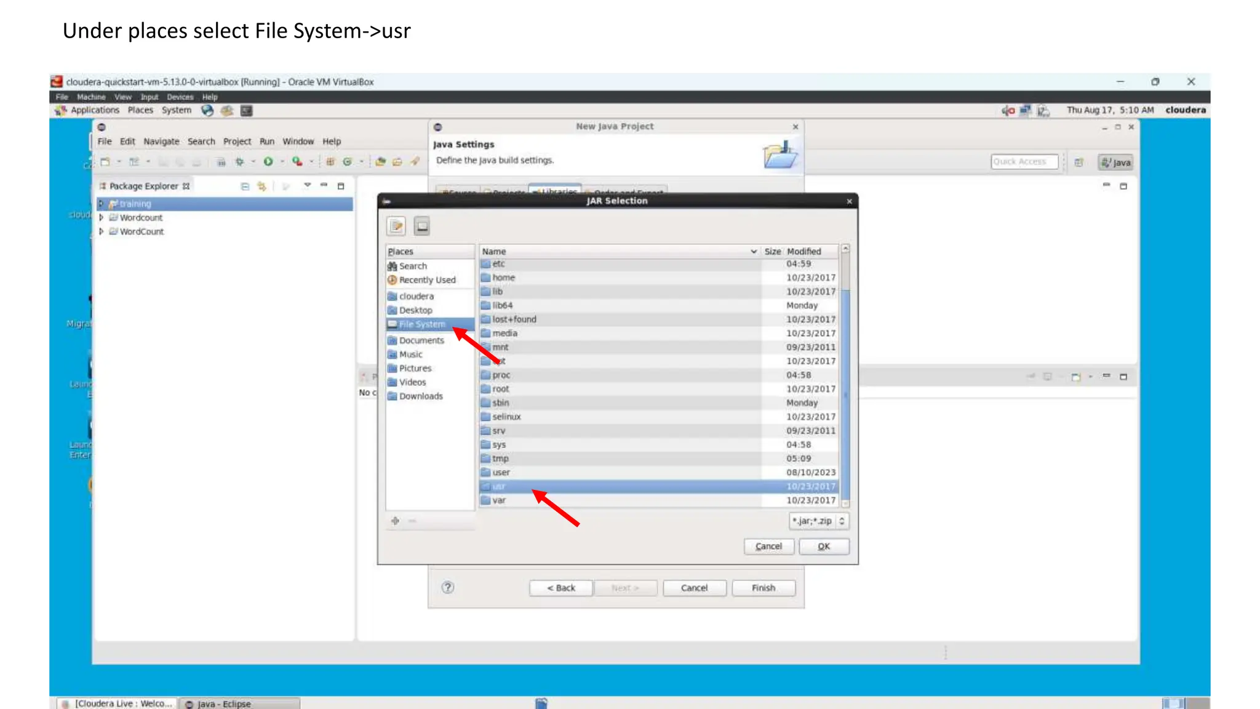
Task: Open the Java perspective button
Action: pyautogui.click(x=1115, y=162)
